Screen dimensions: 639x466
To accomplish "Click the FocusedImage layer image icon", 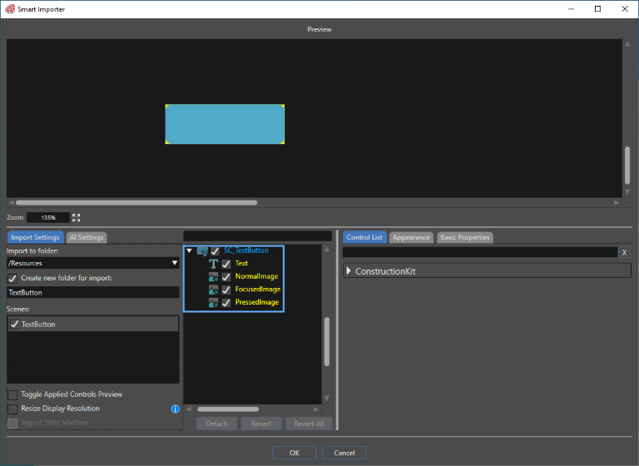I will point(213,290).
